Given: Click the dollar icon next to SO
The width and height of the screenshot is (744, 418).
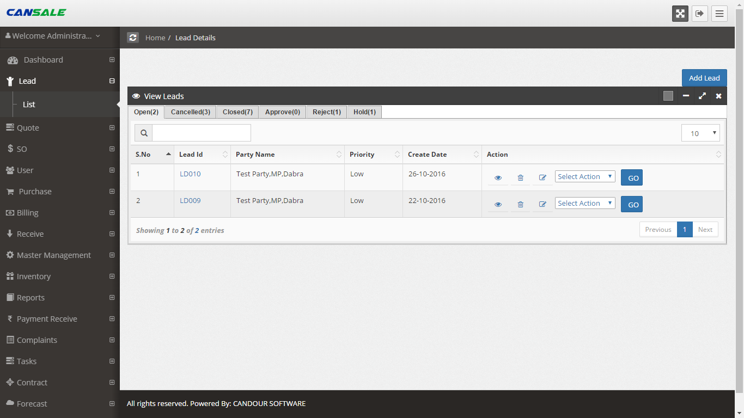Looking at the screenshot, I should [10, 149].
